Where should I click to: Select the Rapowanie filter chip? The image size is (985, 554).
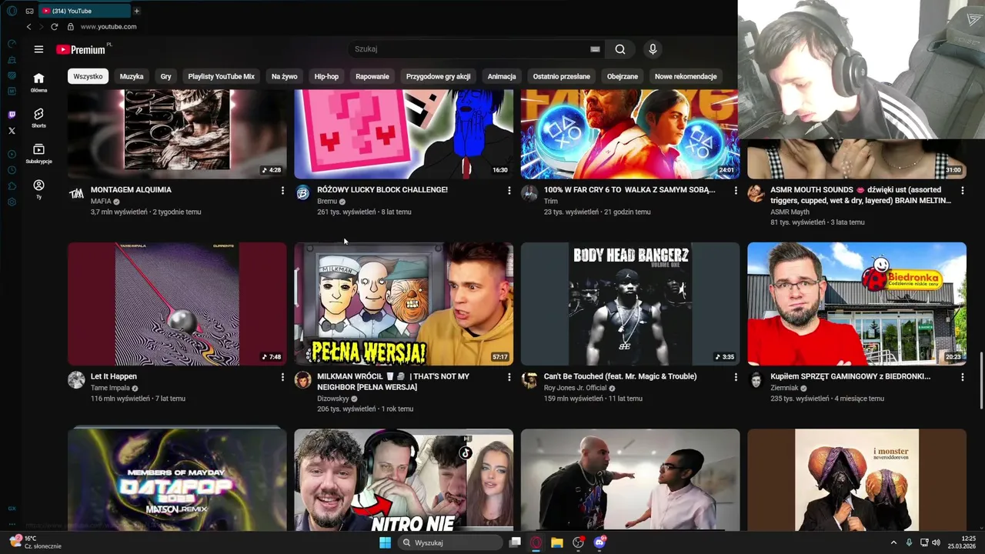tap(372, 76)
